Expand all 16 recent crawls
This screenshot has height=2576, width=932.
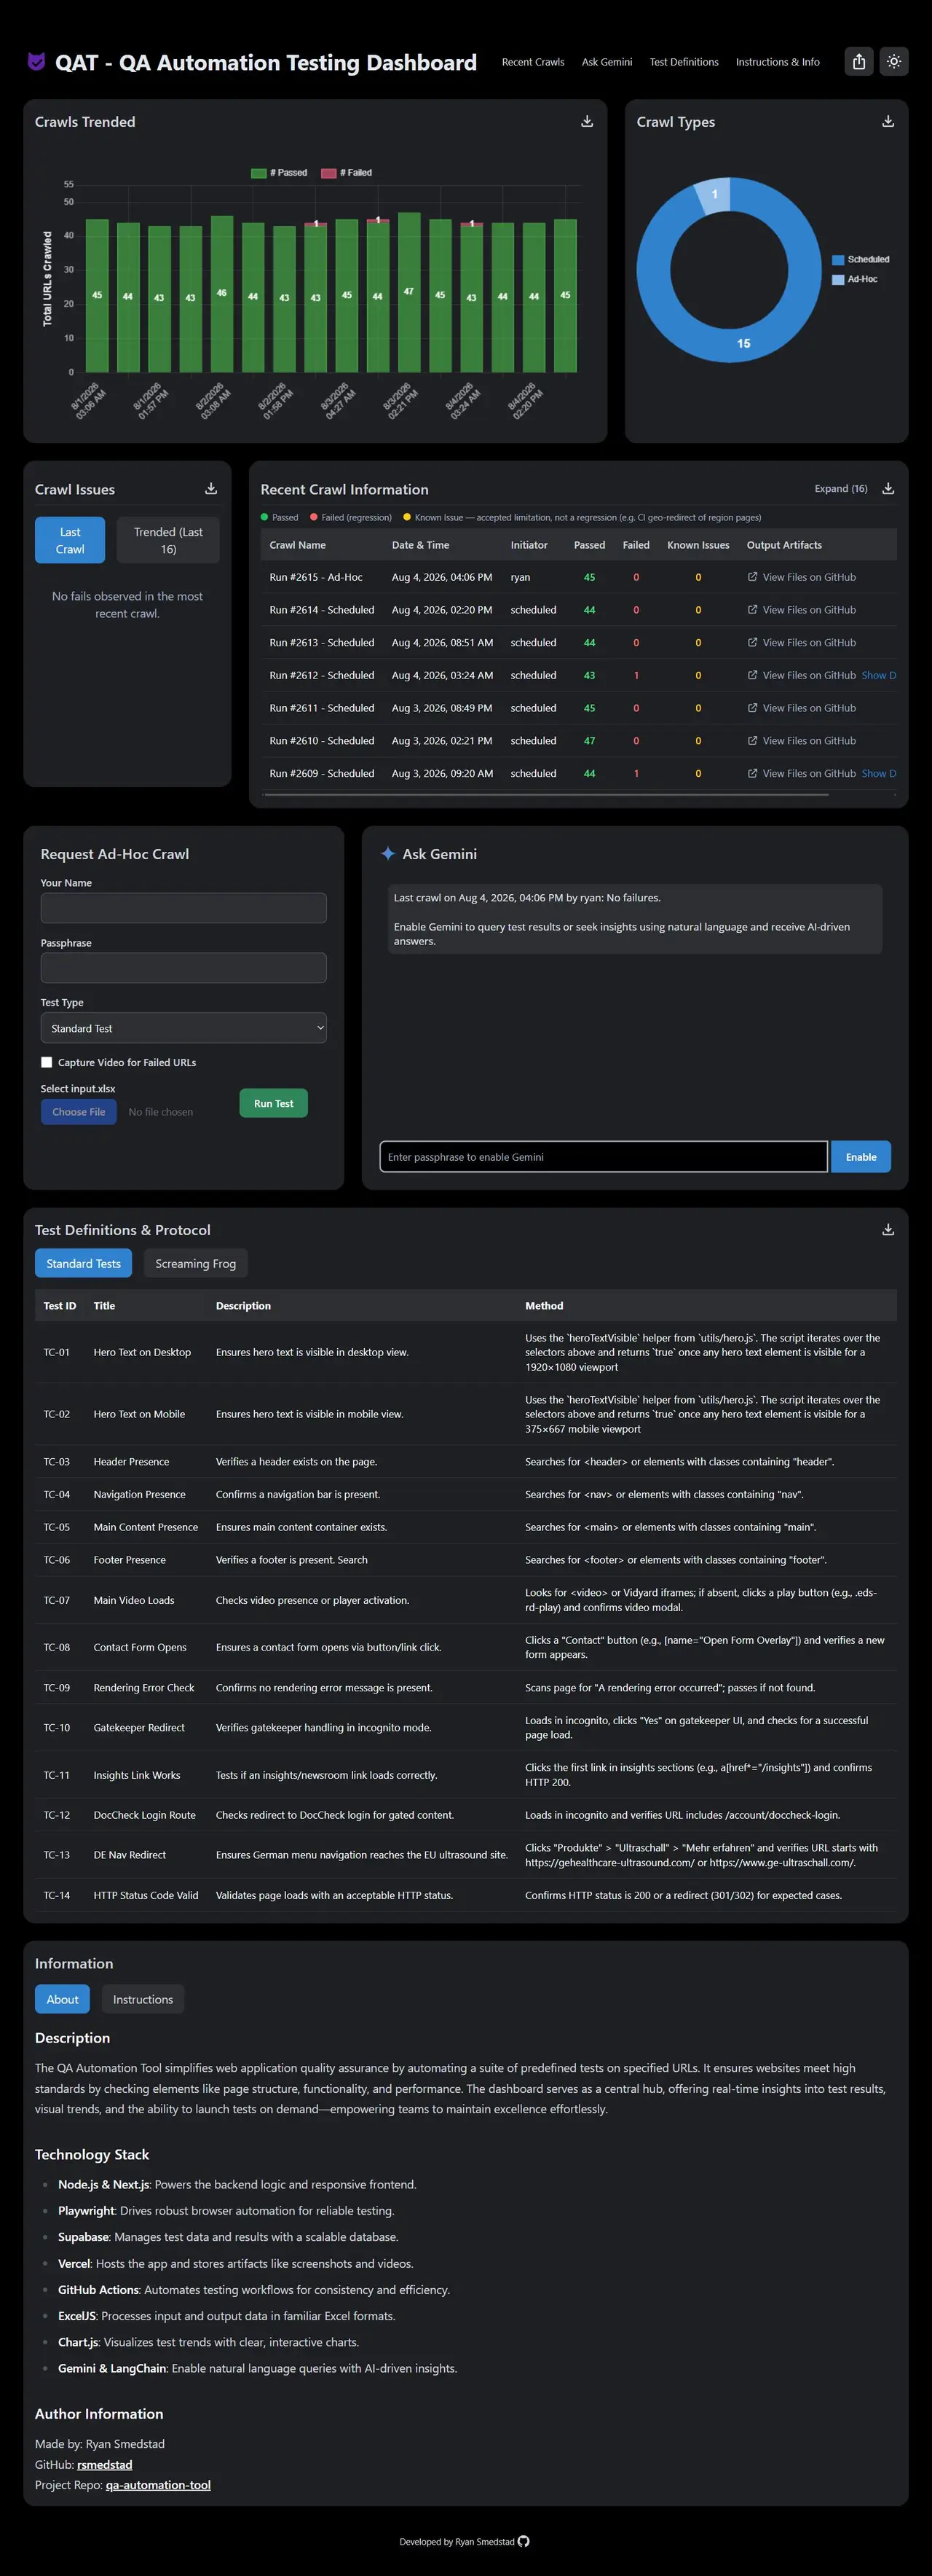pos(841,489)
